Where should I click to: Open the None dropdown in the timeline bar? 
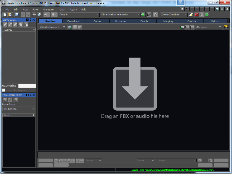pos(176,160)
